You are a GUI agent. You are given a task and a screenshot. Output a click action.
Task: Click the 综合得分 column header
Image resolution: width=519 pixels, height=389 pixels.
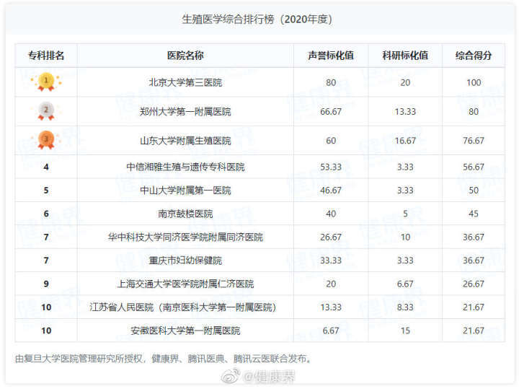tap(474, 56)
